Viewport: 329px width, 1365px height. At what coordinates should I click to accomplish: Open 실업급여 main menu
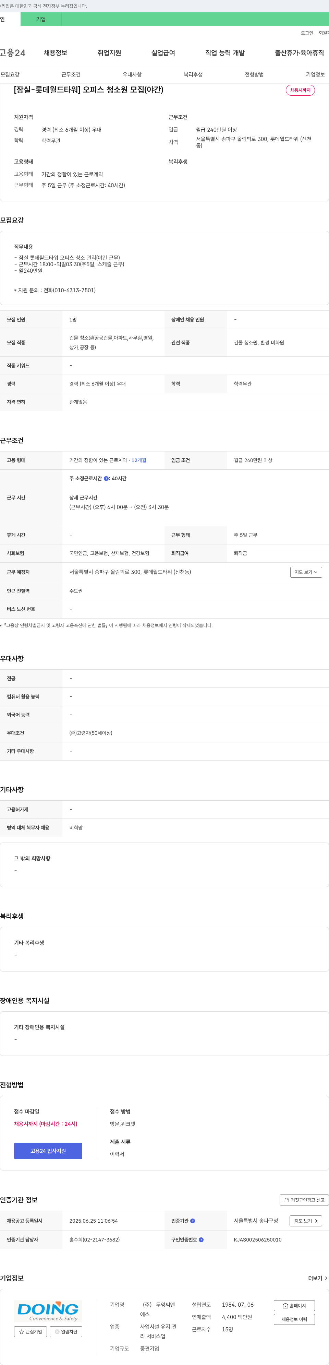point(163,52)
